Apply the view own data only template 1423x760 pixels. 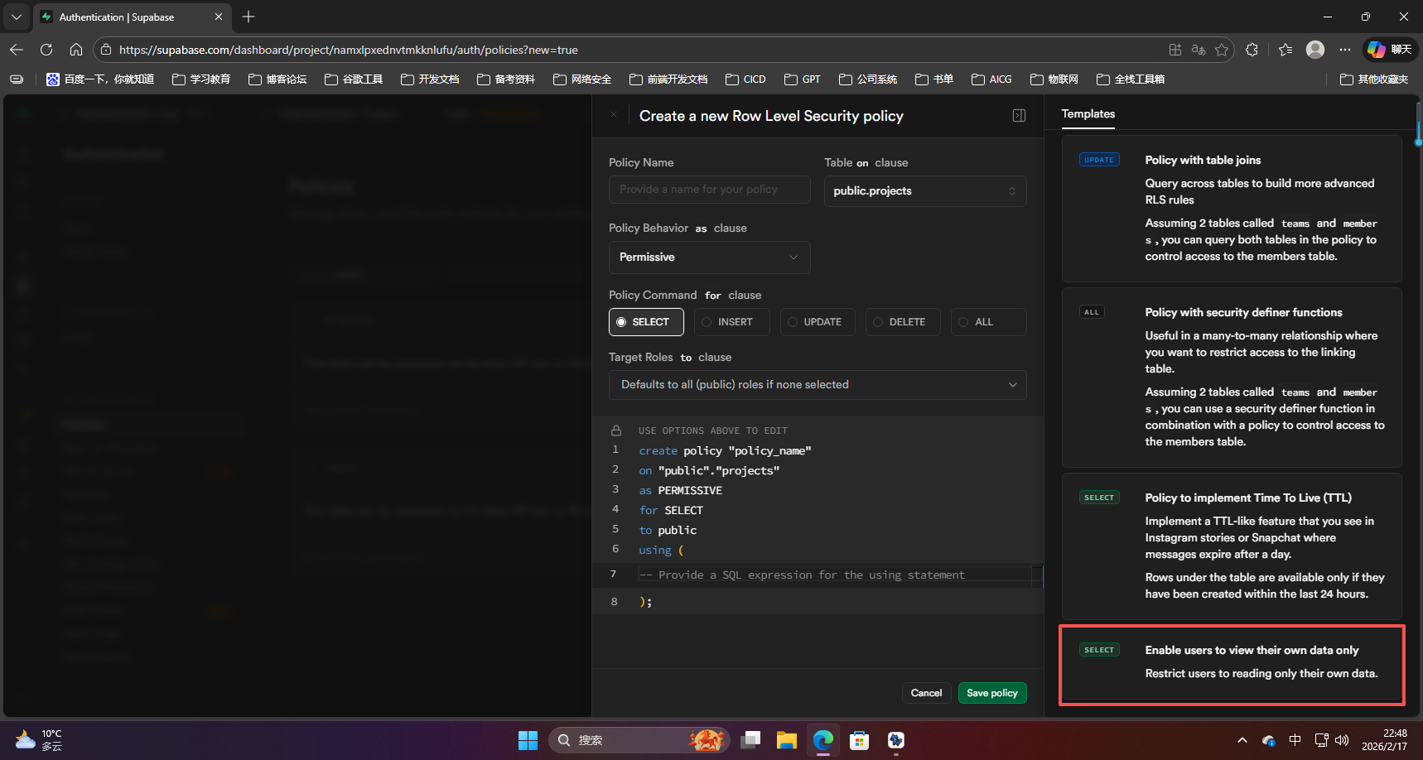pos(1232,665)
